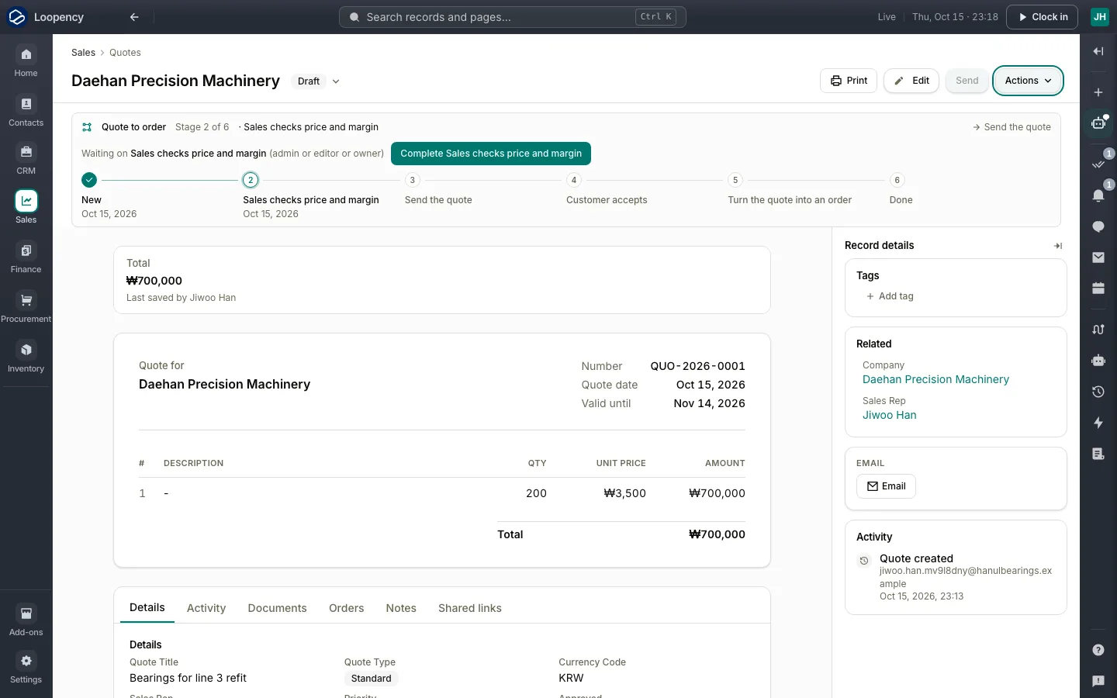Open the calendar icon in right rail
This screenshot has height=698, width=1117.
coord(1098,289)
